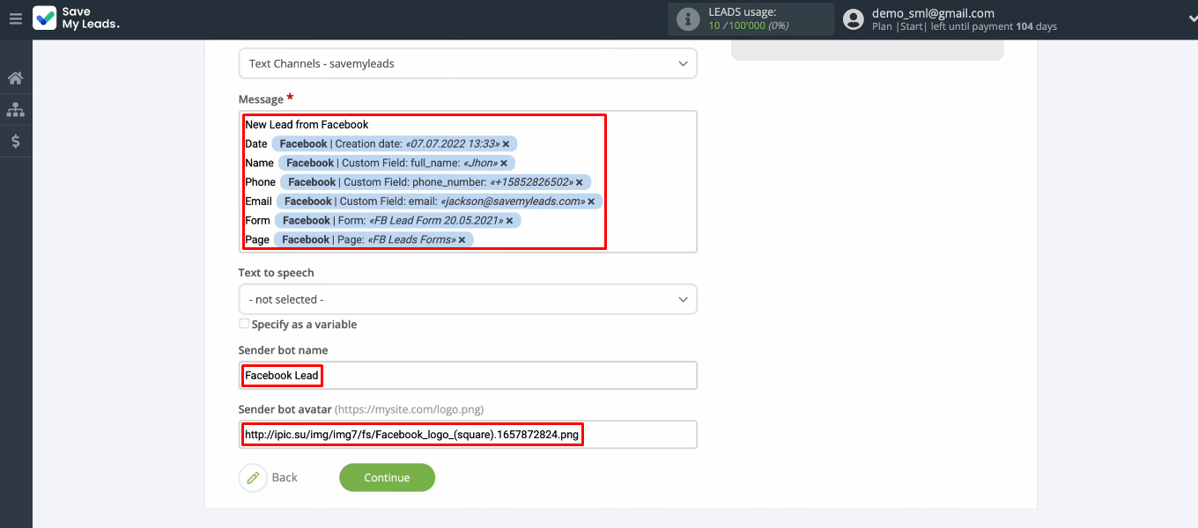Image resolution: width=1198 pixels, height=528 pixels.
Task: Remove the FB Lead Form tag
Action: (509, 221)
